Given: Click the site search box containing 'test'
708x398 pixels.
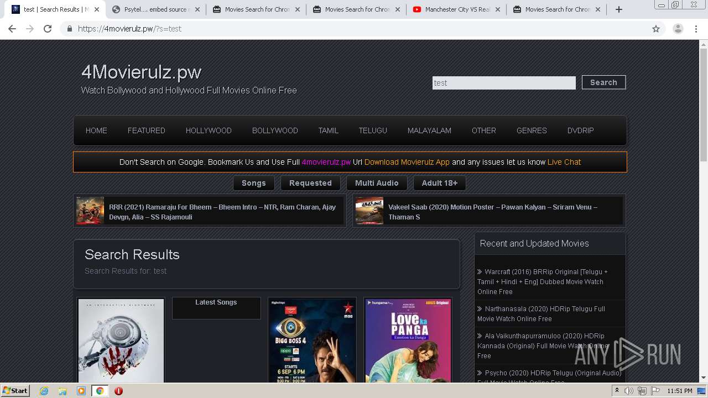Looking at the screenshot, I should [504, 83].
